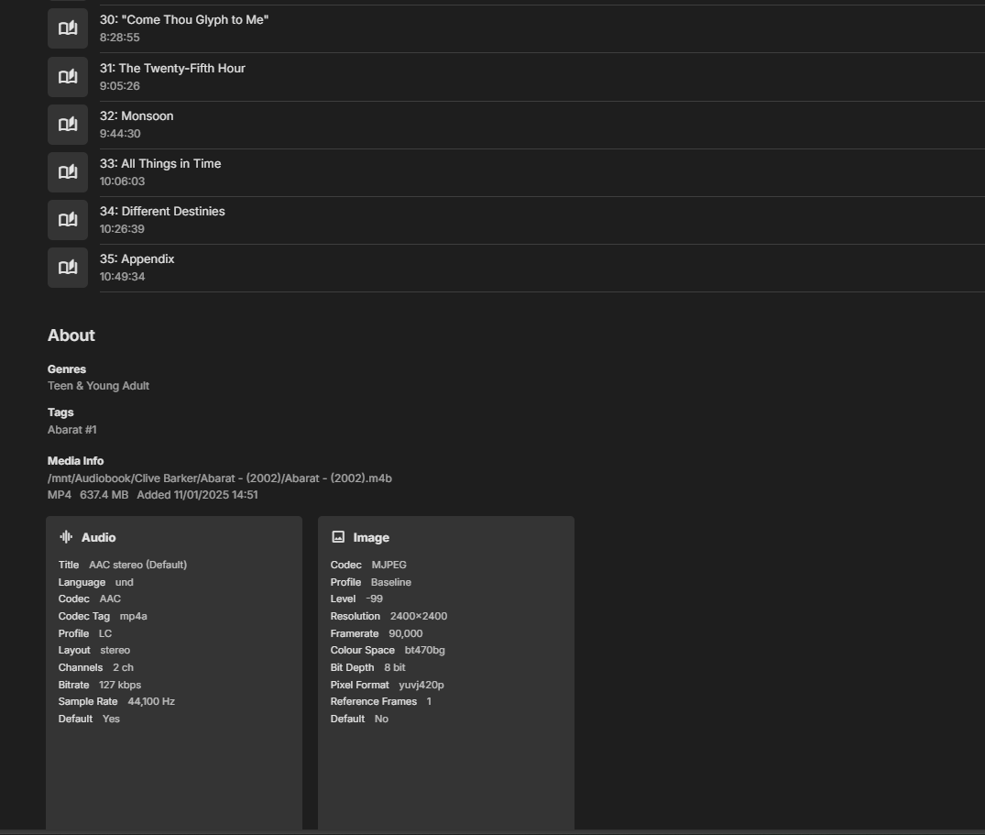The image size is (985, 835).
Task: Select the Appendix chapter book icon
Action: click(67, 267)
